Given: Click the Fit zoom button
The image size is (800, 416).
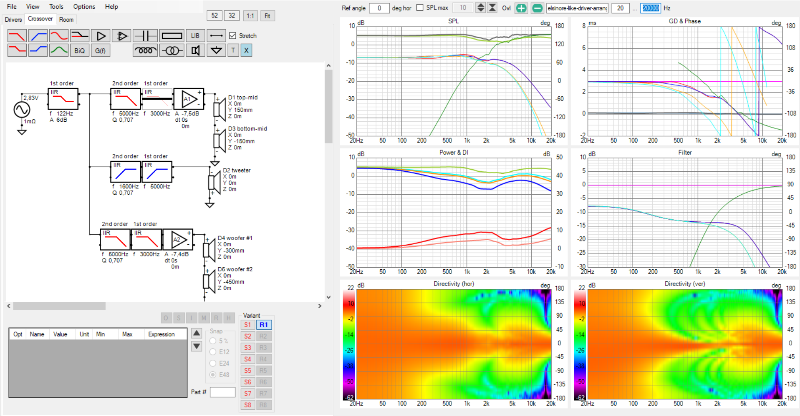Looking at the screenshot, I should 268,16.
